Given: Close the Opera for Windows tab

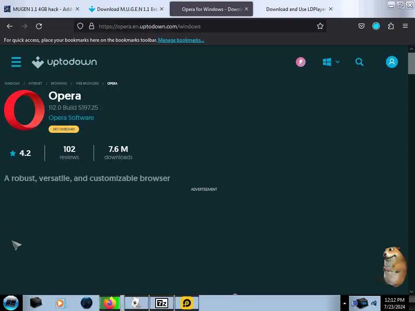Looking at the screenshot, I should point(246,9).
